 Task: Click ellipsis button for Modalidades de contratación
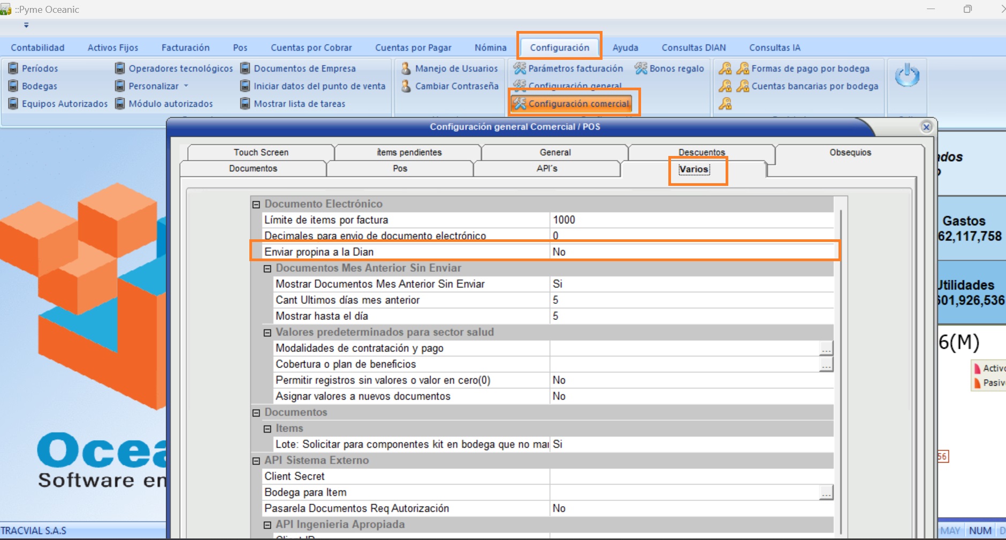[x=826, y=349]
